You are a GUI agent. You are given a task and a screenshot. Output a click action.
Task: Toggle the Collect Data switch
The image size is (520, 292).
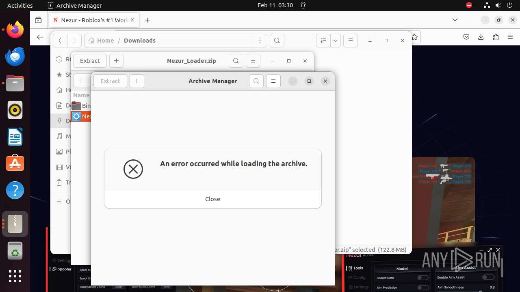tap(423, 278)
